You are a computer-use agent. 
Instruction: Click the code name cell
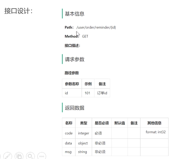pyautogui.click(x=69, y=133)
